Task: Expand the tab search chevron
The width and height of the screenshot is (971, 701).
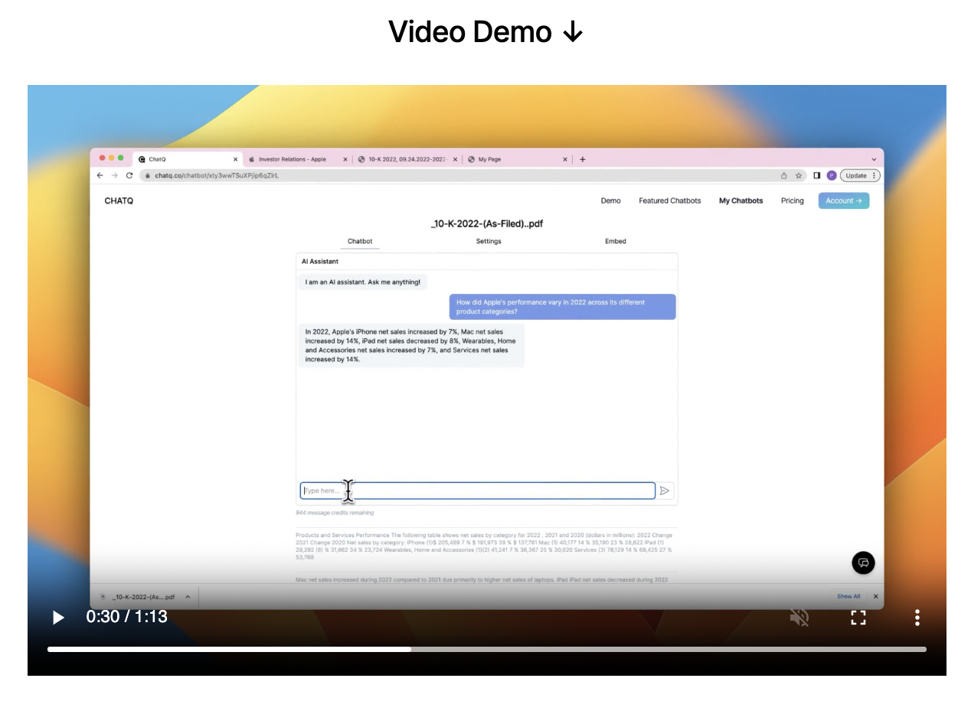Action: pos(874,159)
